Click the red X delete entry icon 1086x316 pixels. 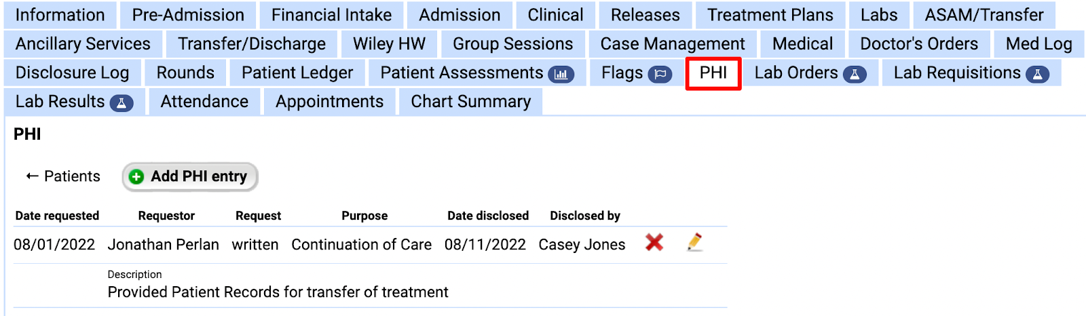pos(654,243)
